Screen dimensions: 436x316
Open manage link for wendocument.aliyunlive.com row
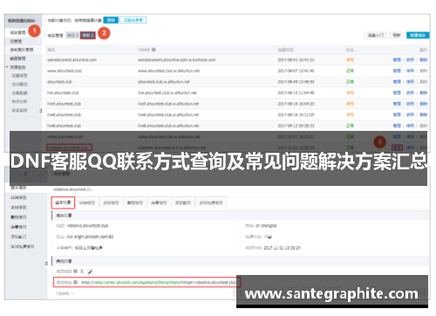point(397,59)
